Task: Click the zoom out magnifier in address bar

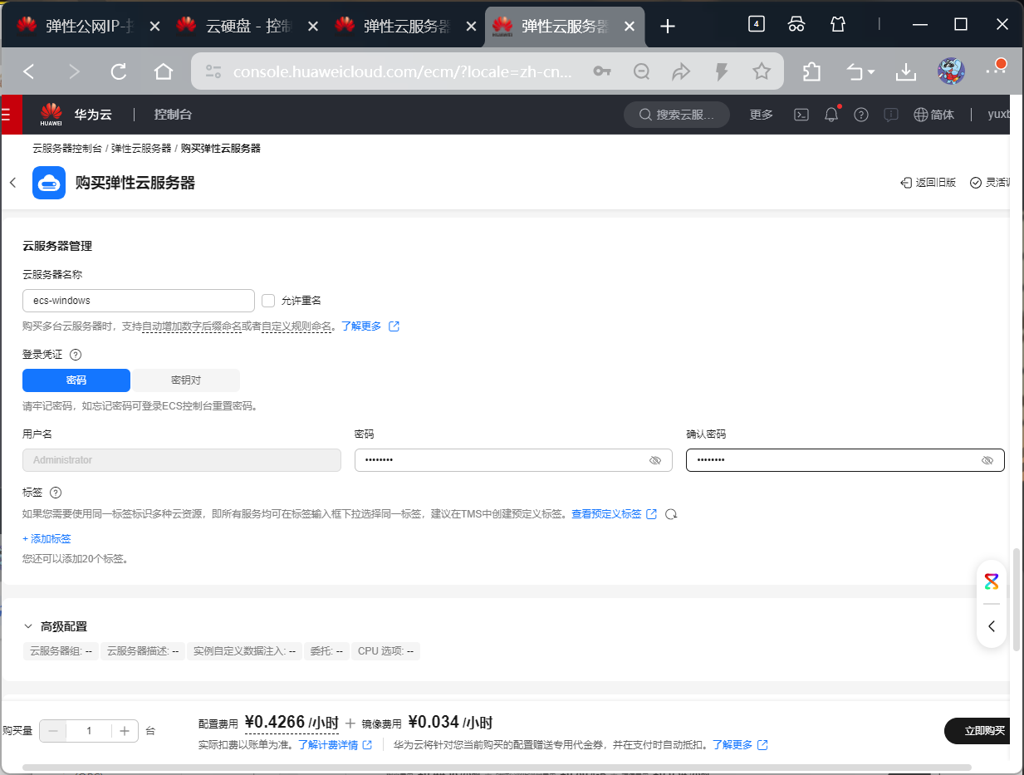Action: coord(641,72)
